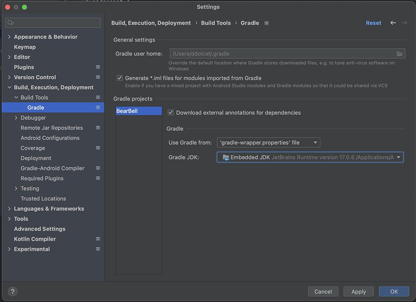416x302 pixels.
Task: Click project-level icon next to Plugins
Action: point(98,67)
